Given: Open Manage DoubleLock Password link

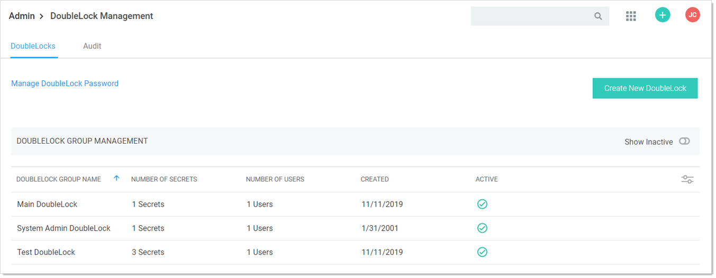Looking at the screenshot, I should [x=65, y=84].
